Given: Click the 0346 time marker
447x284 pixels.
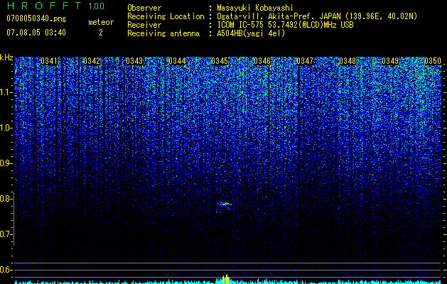Looking at the screenshot, I should click(x=262, y=61).
